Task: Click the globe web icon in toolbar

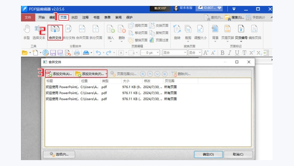Action: point(45,53)
